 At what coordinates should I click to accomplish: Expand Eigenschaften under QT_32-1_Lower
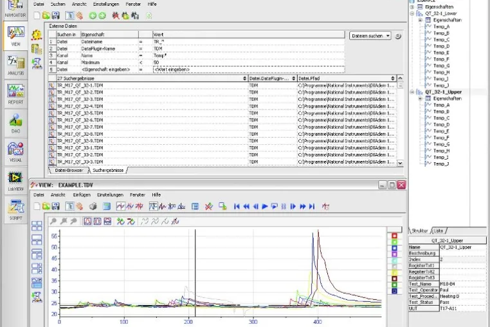pos(421,20)
